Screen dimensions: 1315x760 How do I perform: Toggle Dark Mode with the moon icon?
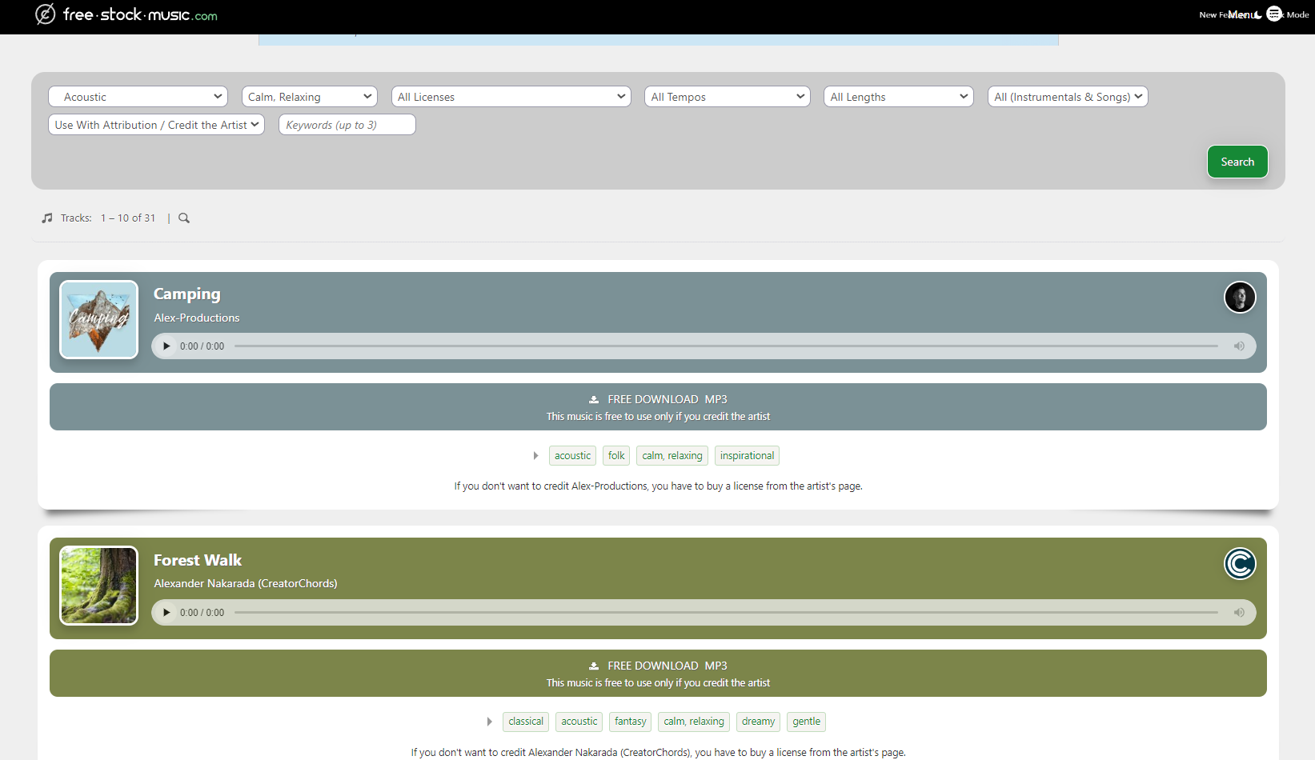[x=1258, y=14]
